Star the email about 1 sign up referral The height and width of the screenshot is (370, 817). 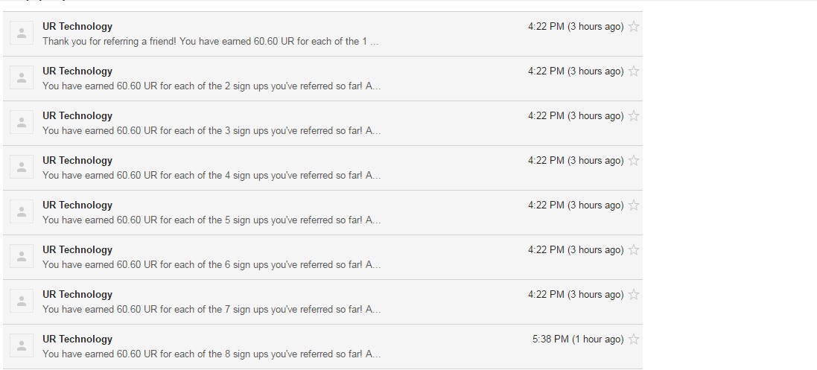[634, 27]
